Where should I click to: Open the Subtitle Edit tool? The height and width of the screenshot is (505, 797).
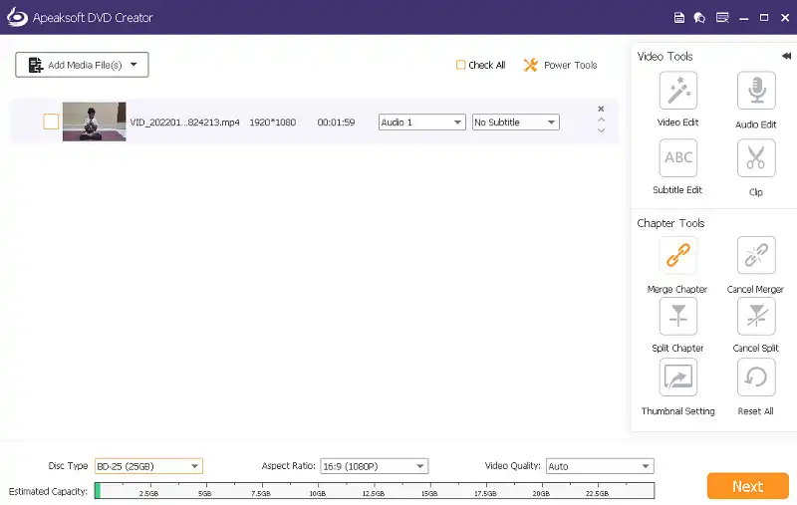click(x=677, y=157)
